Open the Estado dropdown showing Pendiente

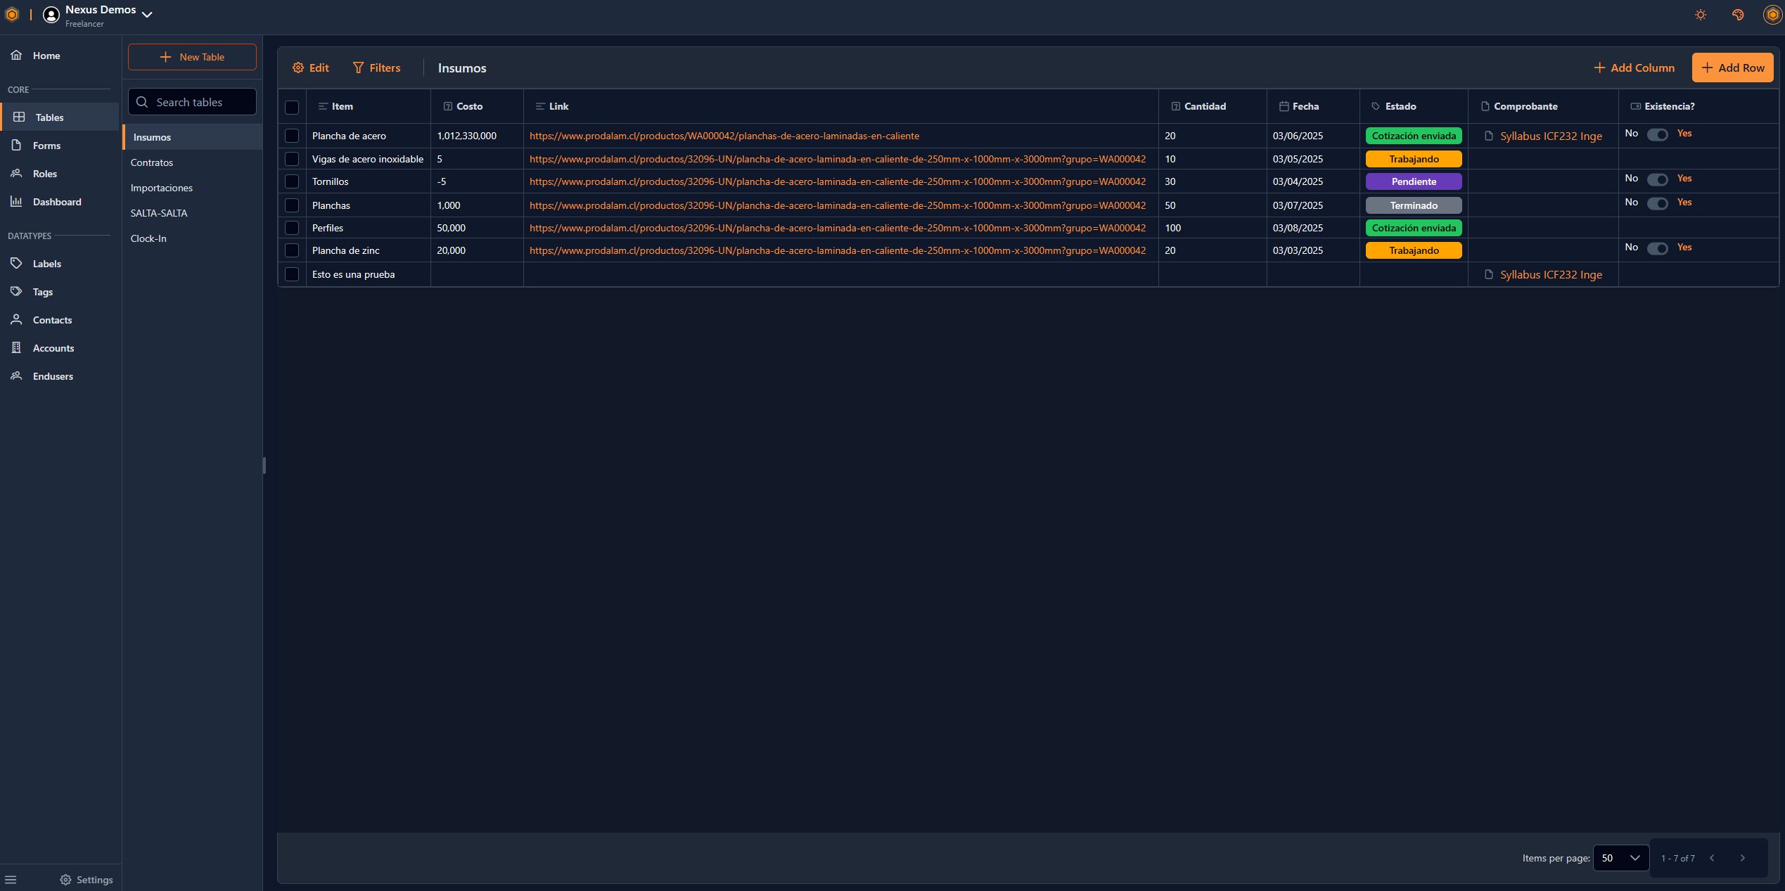pyautogui.click(x=1413, y=181)
